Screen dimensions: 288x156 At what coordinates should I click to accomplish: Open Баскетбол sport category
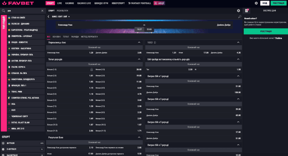(x=23, y=154)
